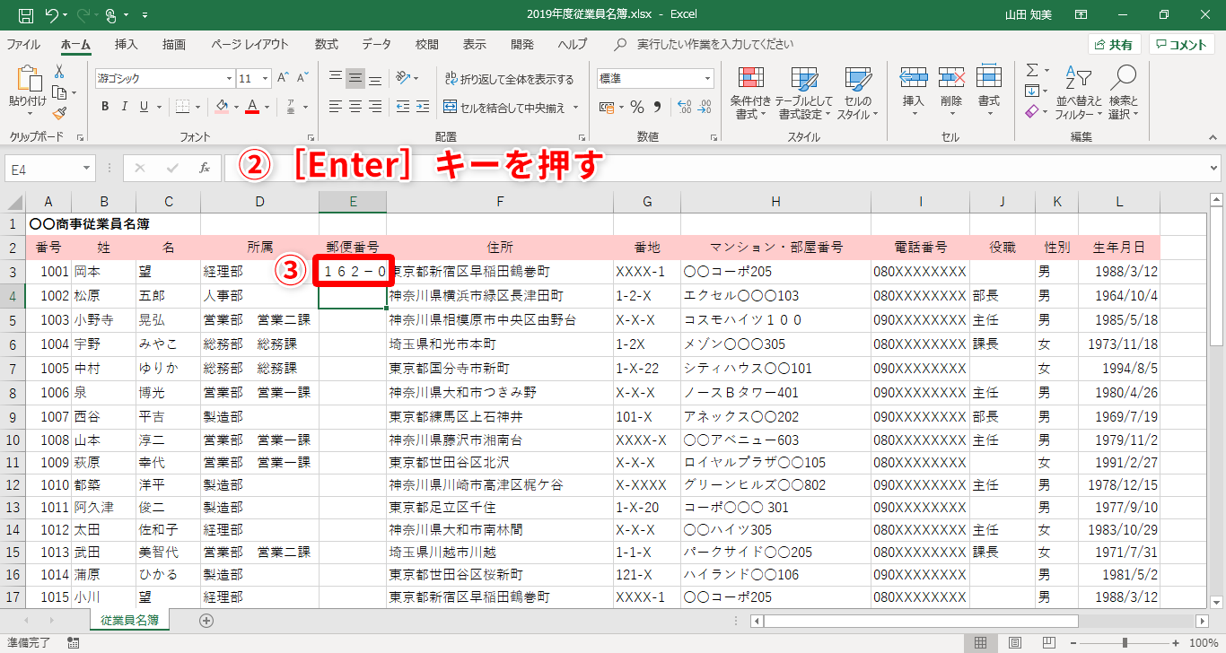This screenshot has height=653, width=1226.
Task: Undo the last action
Action: coord(51,15)
